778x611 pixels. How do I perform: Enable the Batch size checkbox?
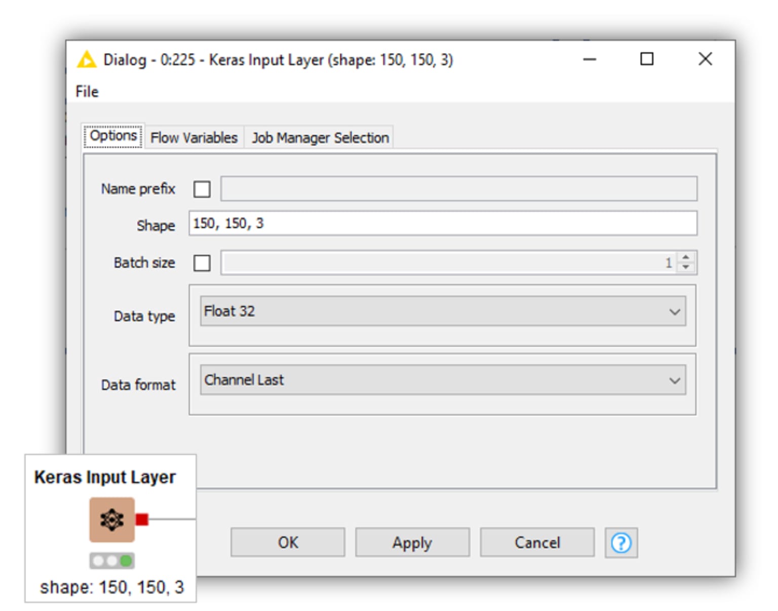coord(202,263)
